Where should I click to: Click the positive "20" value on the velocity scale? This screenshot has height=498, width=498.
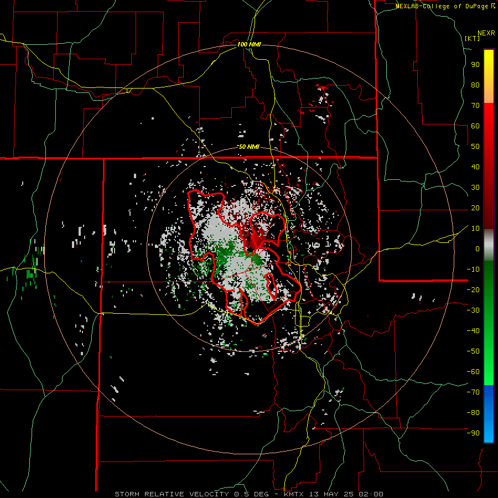click(x=475, y=207)
